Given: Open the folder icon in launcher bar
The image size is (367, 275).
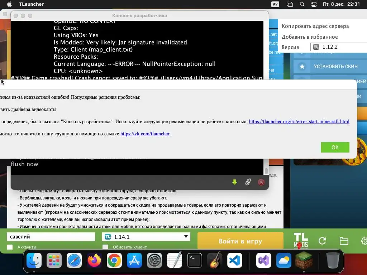Looking at the screenshot, I should (344, 241).
